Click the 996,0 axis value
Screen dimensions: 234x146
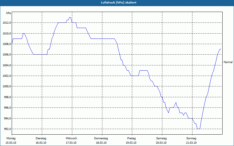(8, 108)
